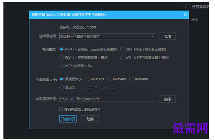Select MP4 transcode format
Screen dimensions: 215x140
[x=61, y=49]
